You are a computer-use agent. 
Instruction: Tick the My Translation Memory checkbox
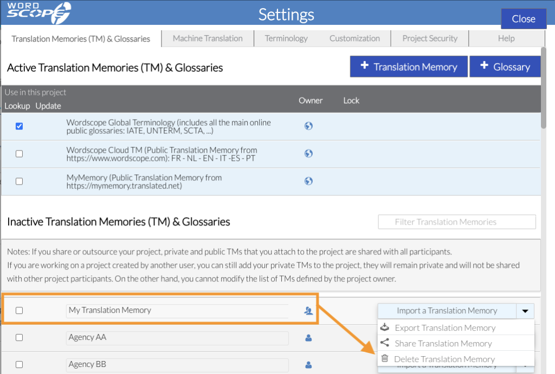pyautogui.click(x=20, y=311)
